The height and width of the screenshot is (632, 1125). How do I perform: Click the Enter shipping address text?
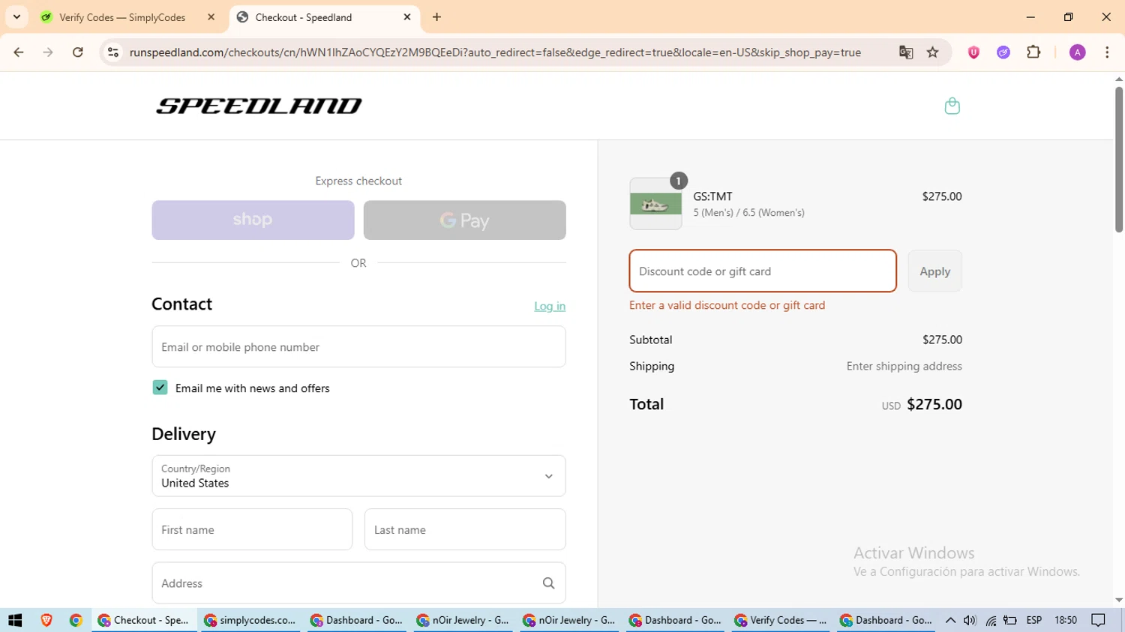pos(904,366)
